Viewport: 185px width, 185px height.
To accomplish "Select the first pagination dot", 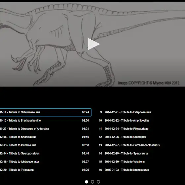I will [x=87, y=182].
